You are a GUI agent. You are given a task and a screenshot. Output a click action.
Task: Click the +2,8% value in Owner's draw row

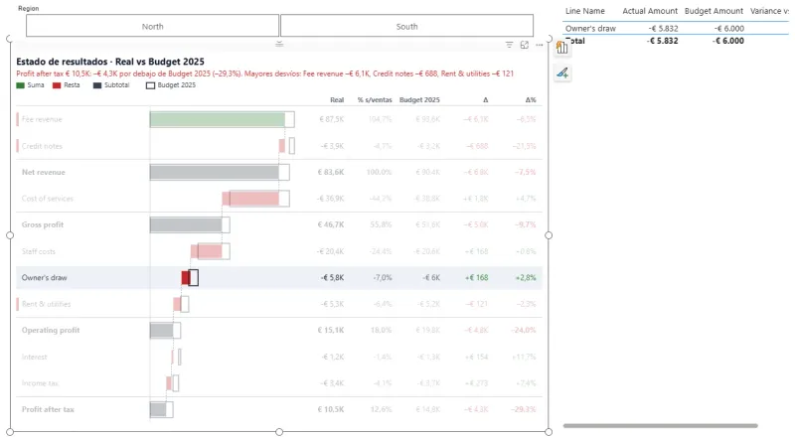coord(526,277)
